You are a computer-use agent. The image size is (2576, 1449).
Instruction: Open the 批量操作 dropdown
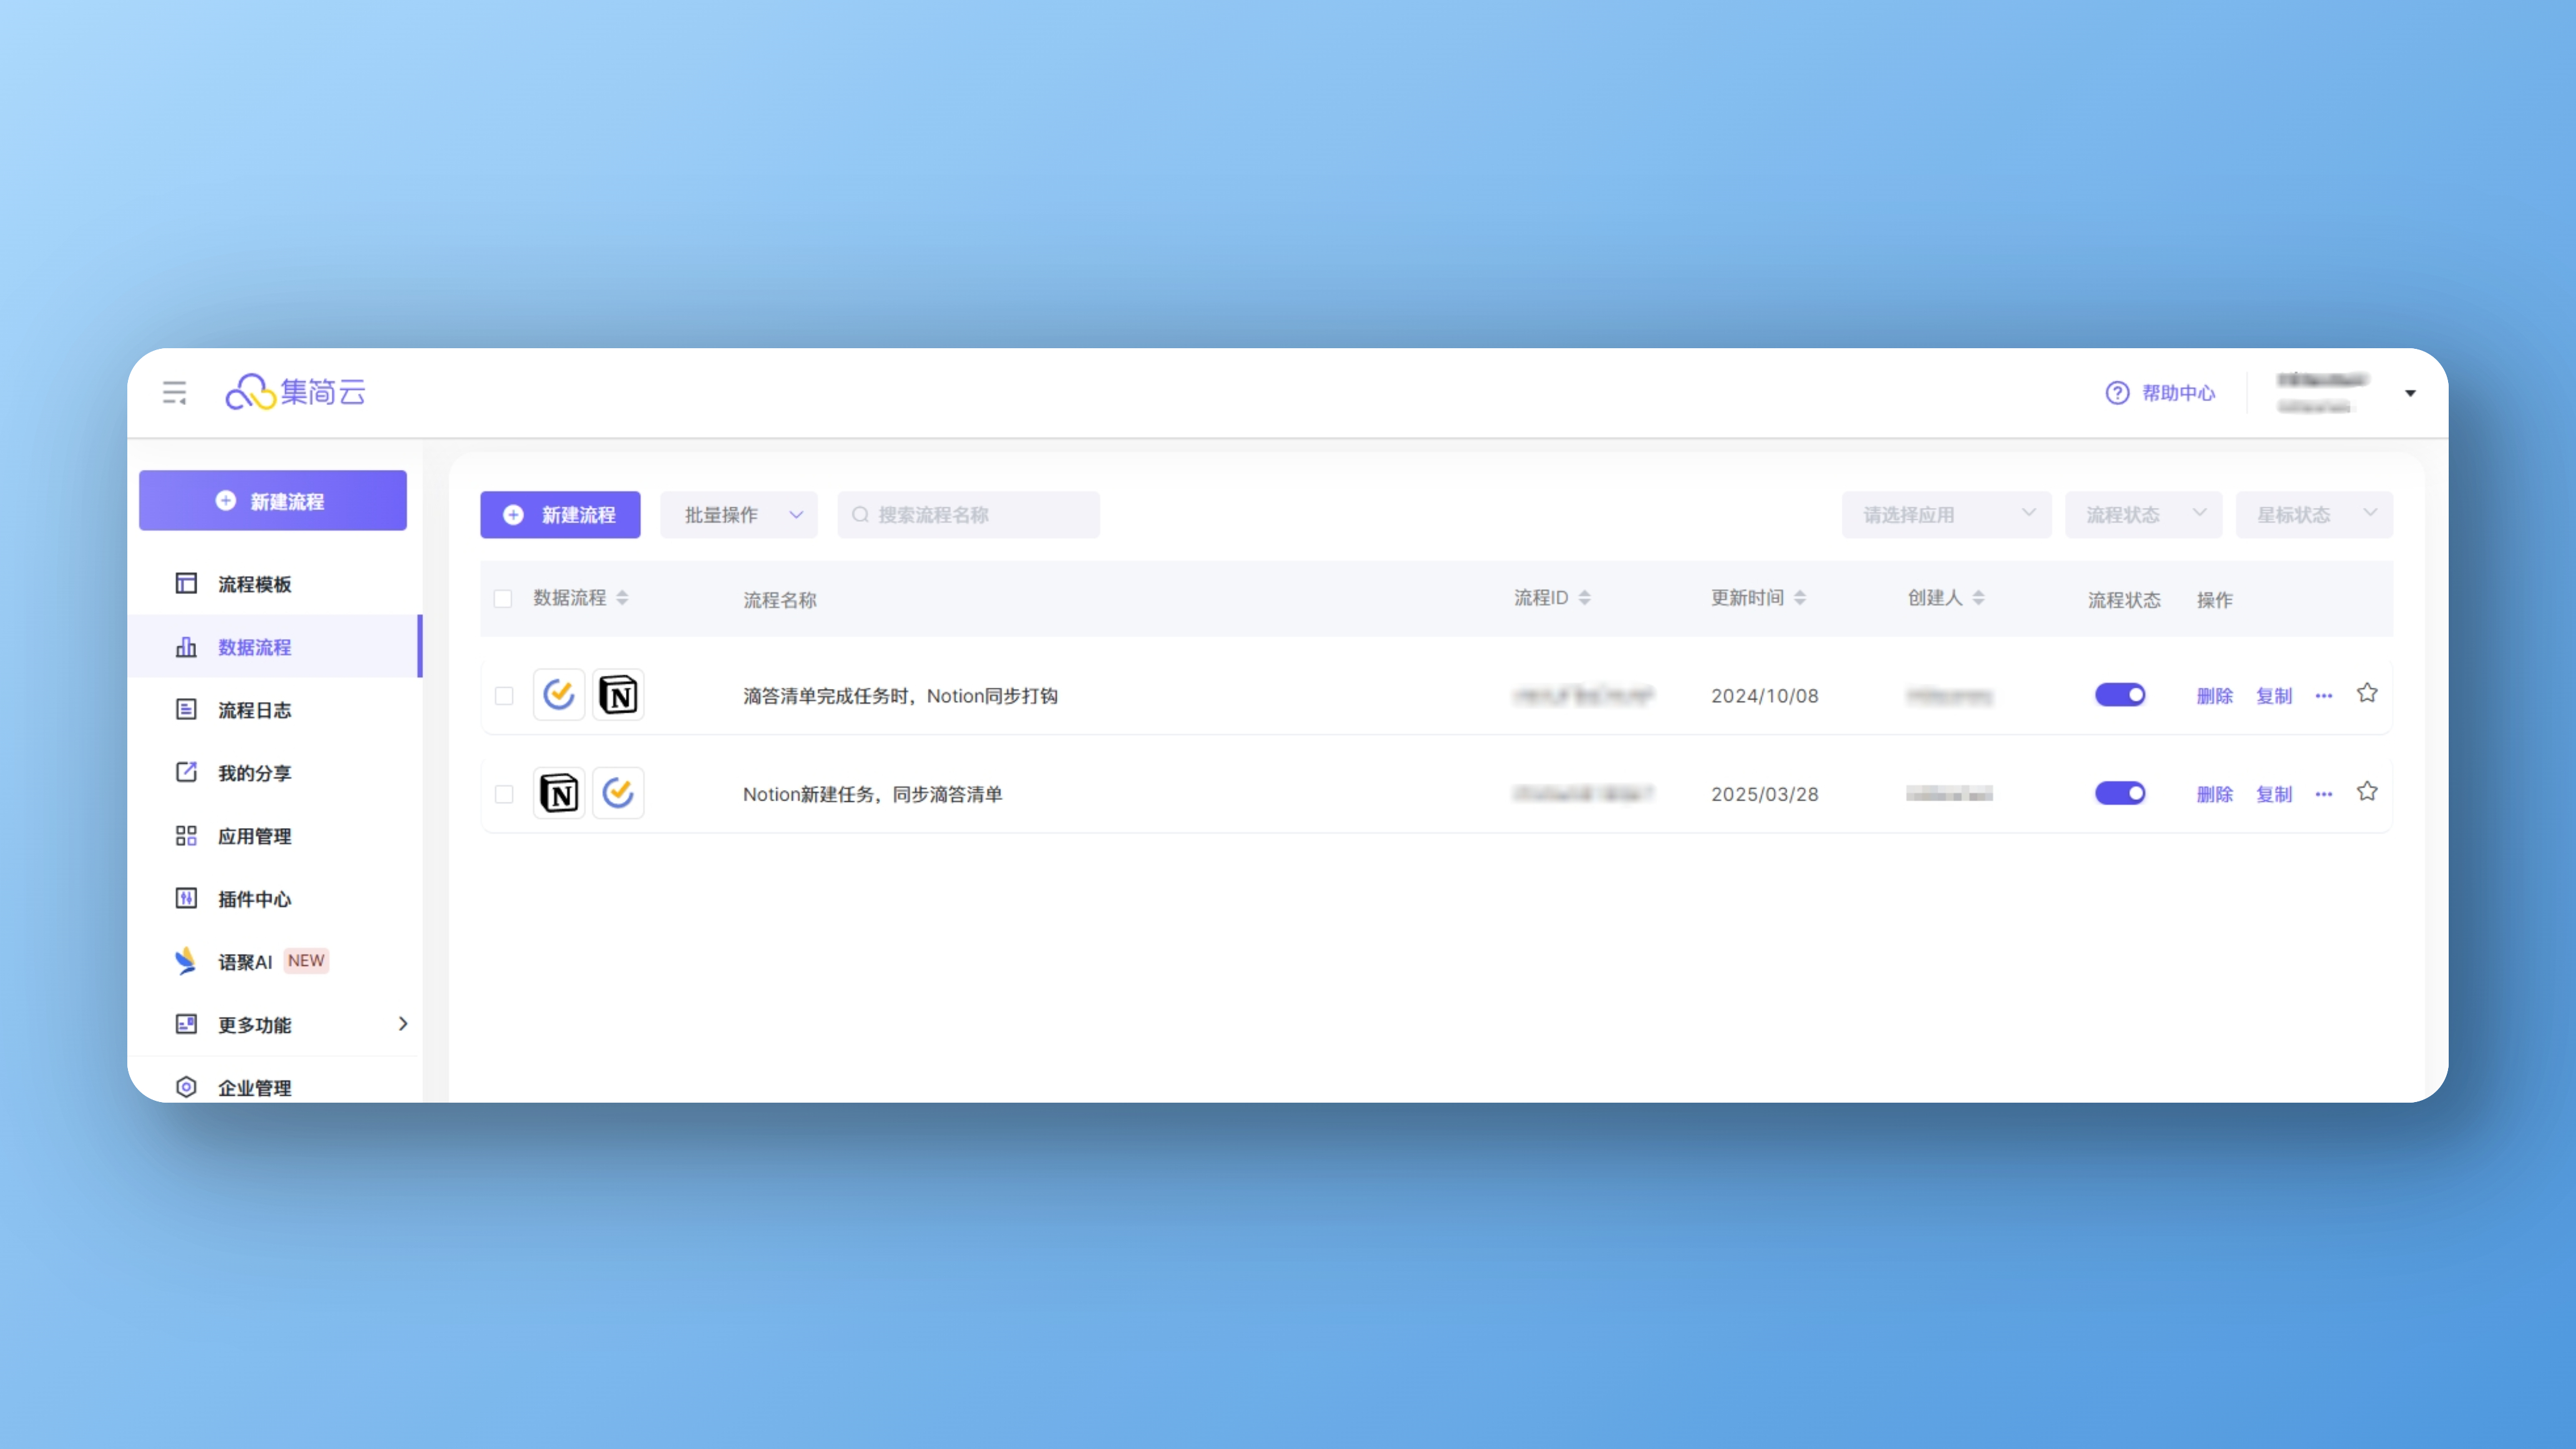(x=739, y=515)
